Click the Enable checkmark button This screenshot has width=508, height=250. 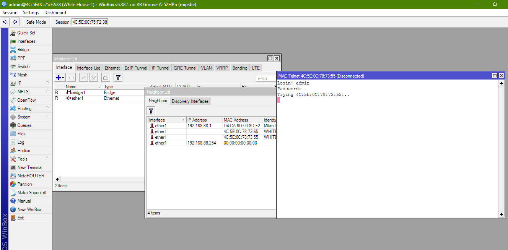pyautogui.click(x=84, y=78)
